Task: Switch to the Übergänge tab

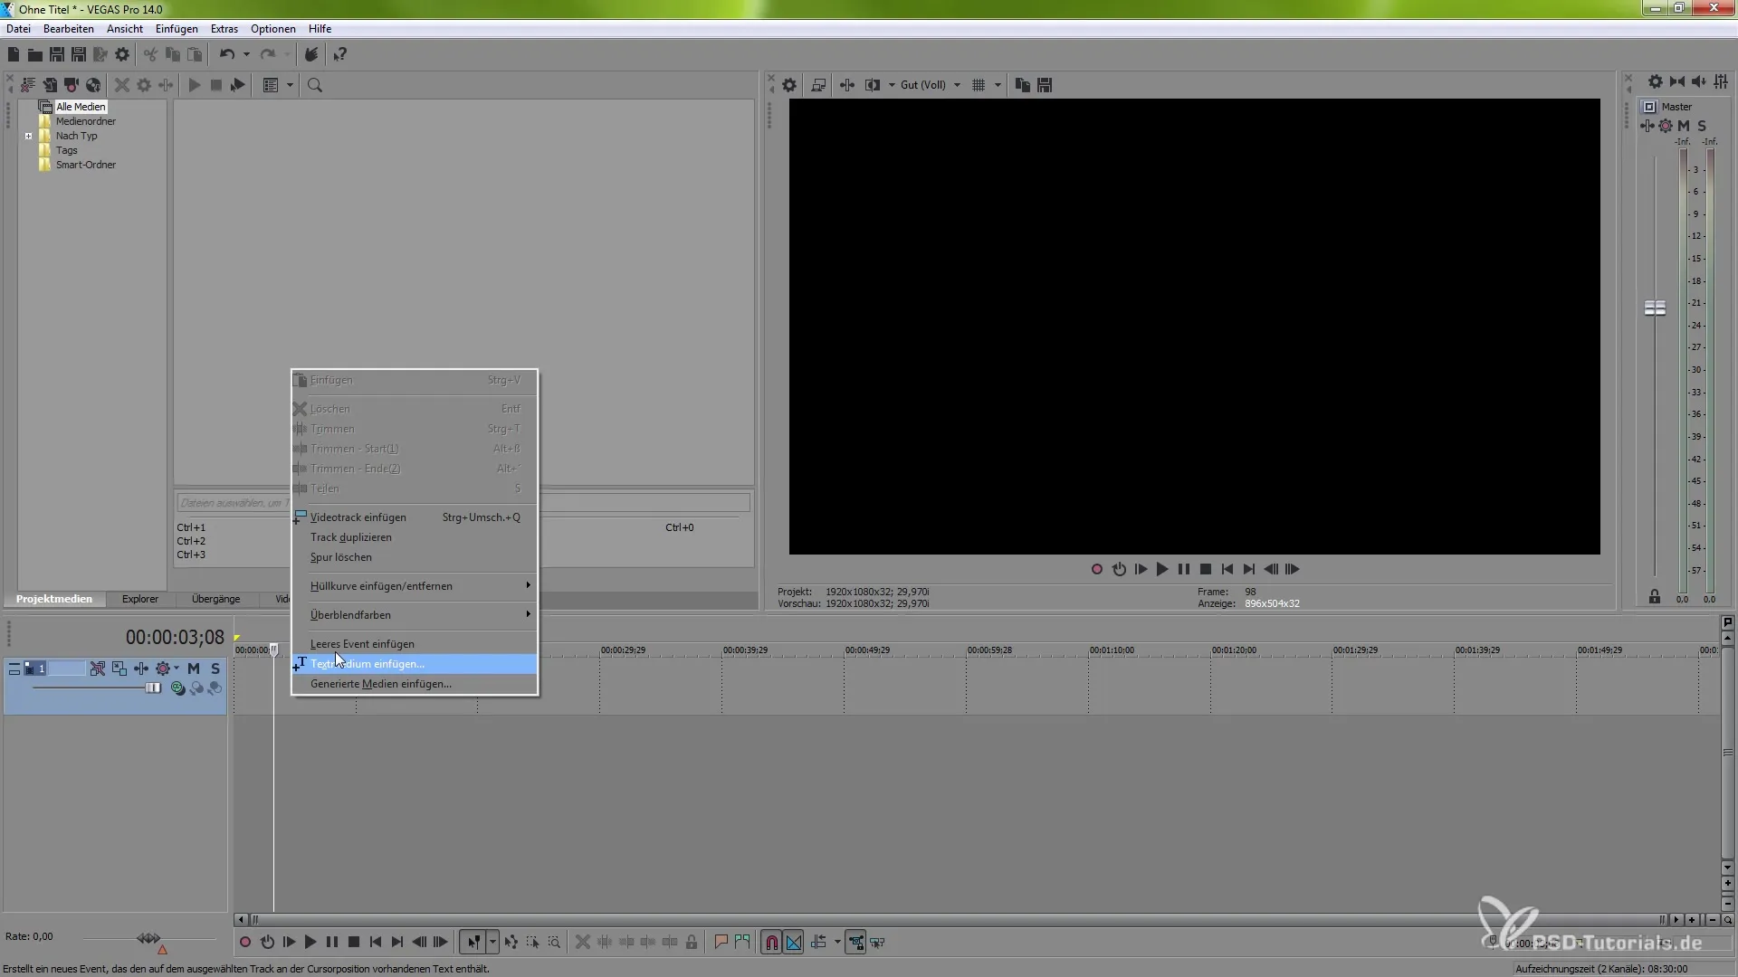Action: [x=216, y=599]
